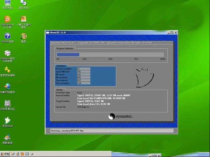The height and width of the screenshot is (157, 210).
Task: Click the blue screen quick launch icon
Action: [27, 154]
